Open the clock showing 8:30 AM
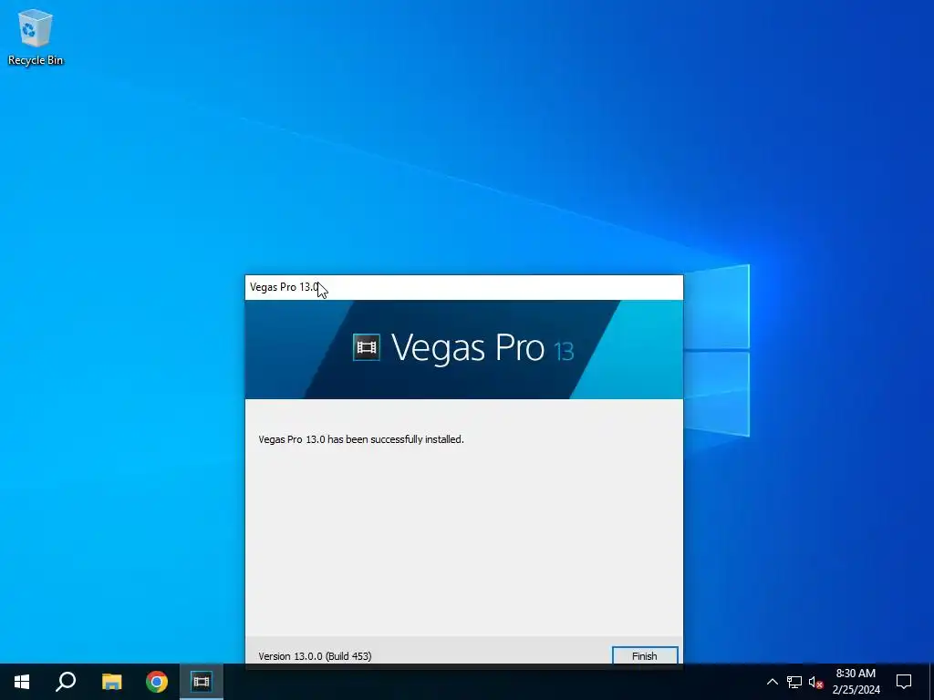The image size is (934, 700). tap(856, 682)
